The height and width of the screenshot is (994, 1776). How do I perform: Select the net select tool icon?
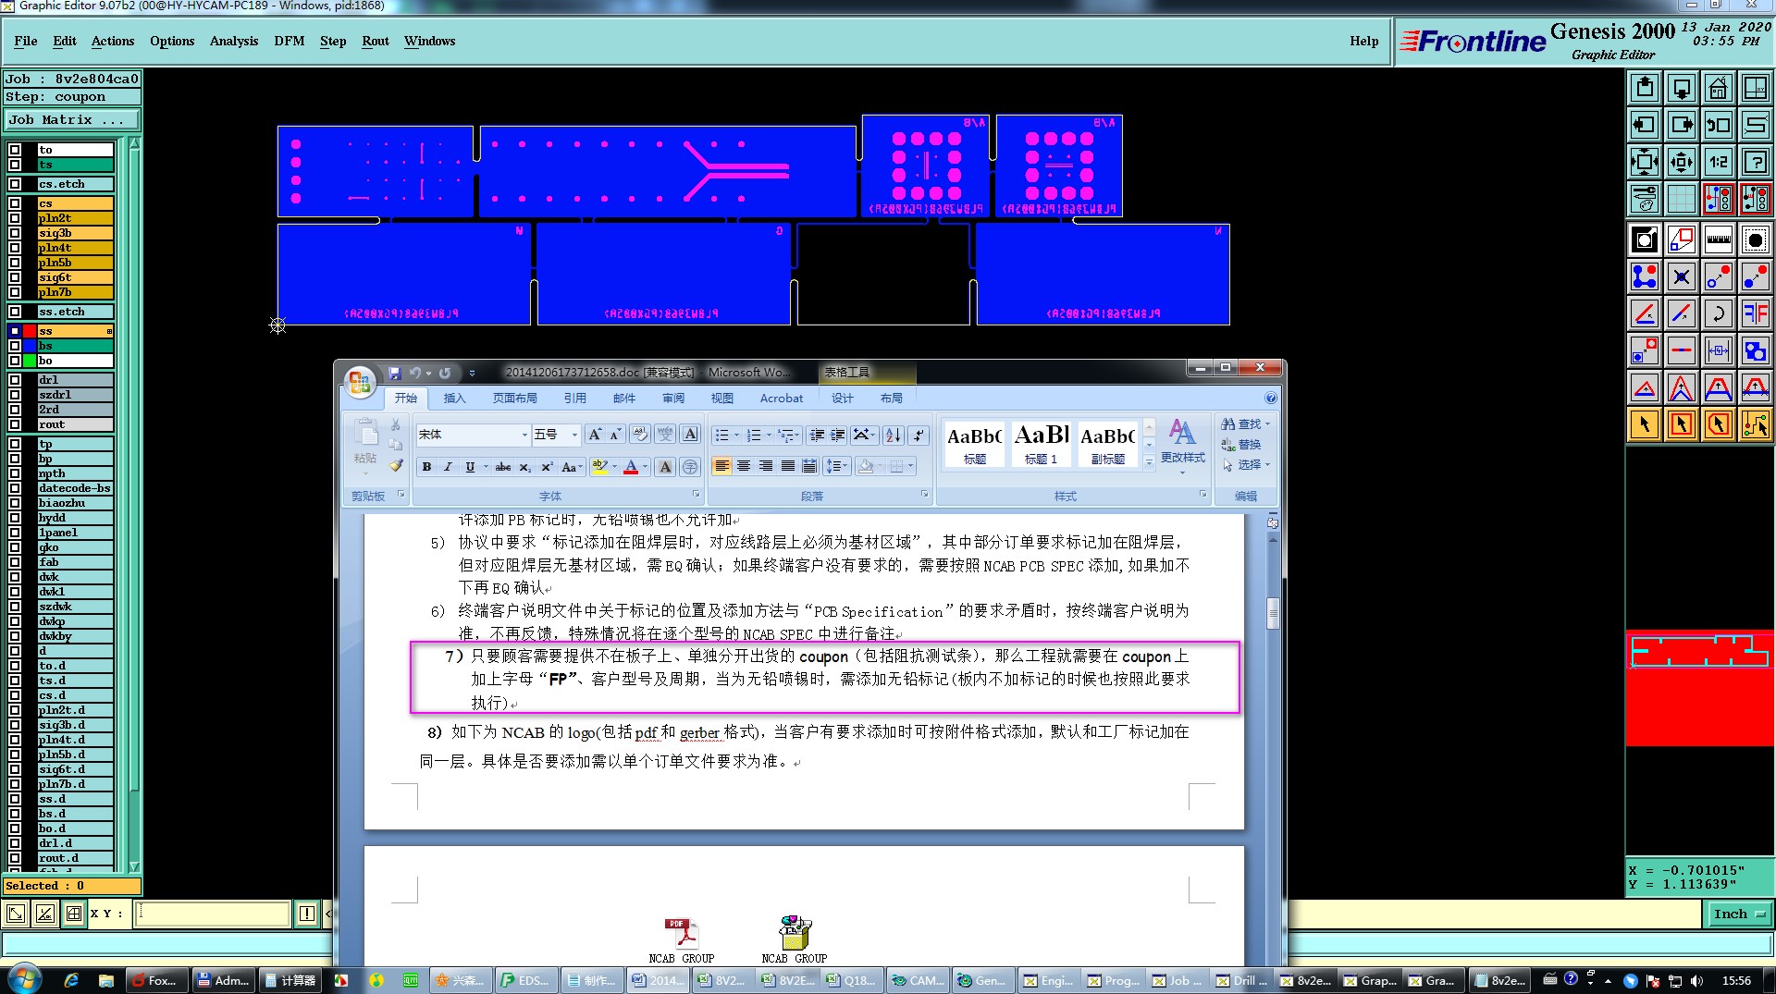tap(1755, 424)
